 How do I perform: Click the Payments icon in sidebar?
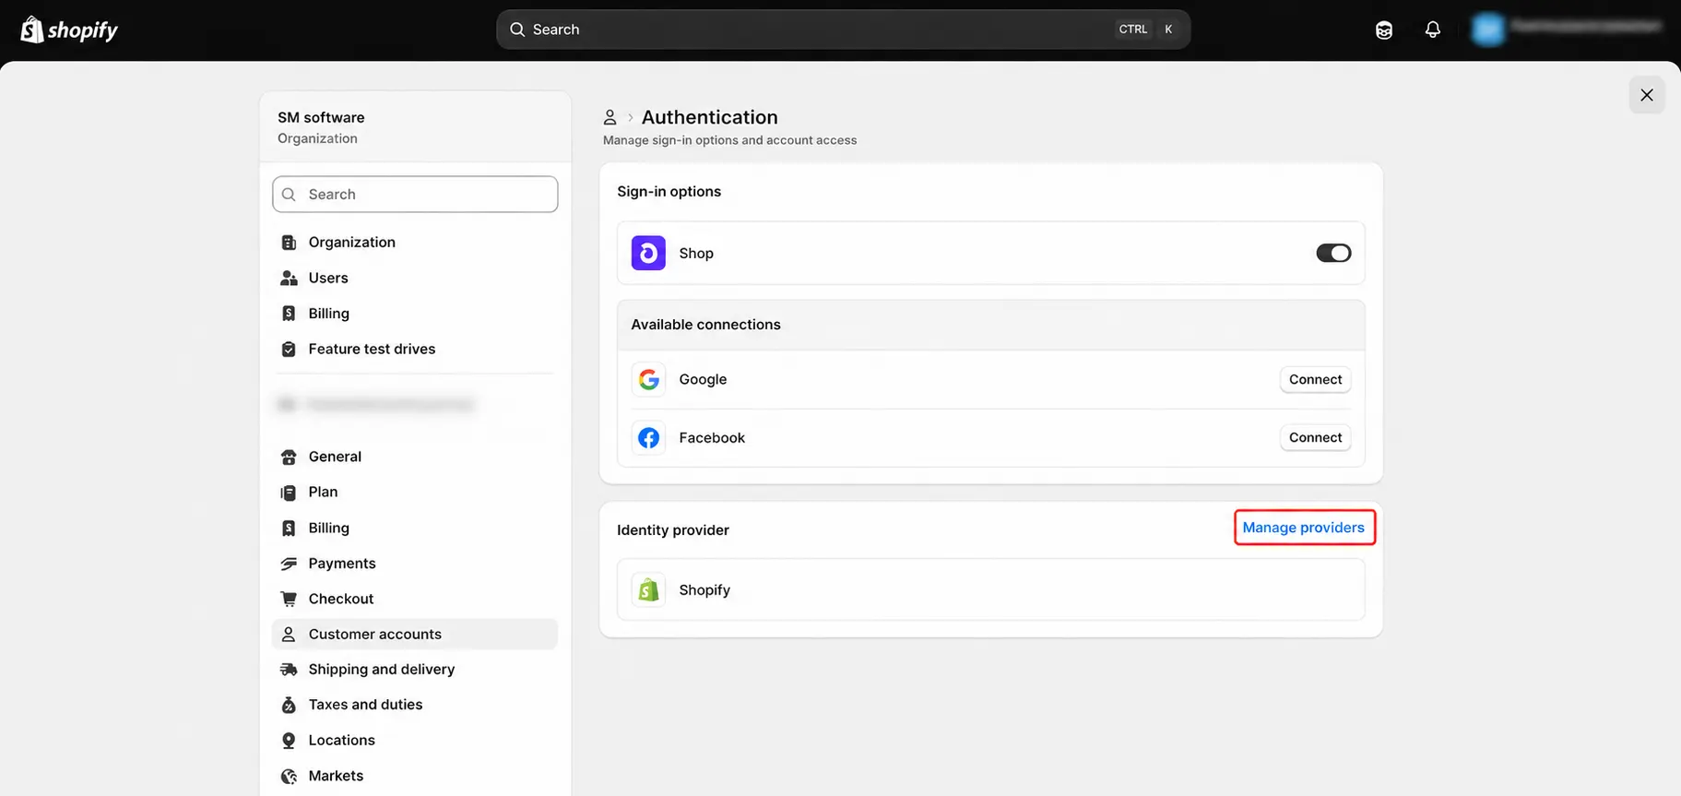pyautogui.click(x=289, y=564)
